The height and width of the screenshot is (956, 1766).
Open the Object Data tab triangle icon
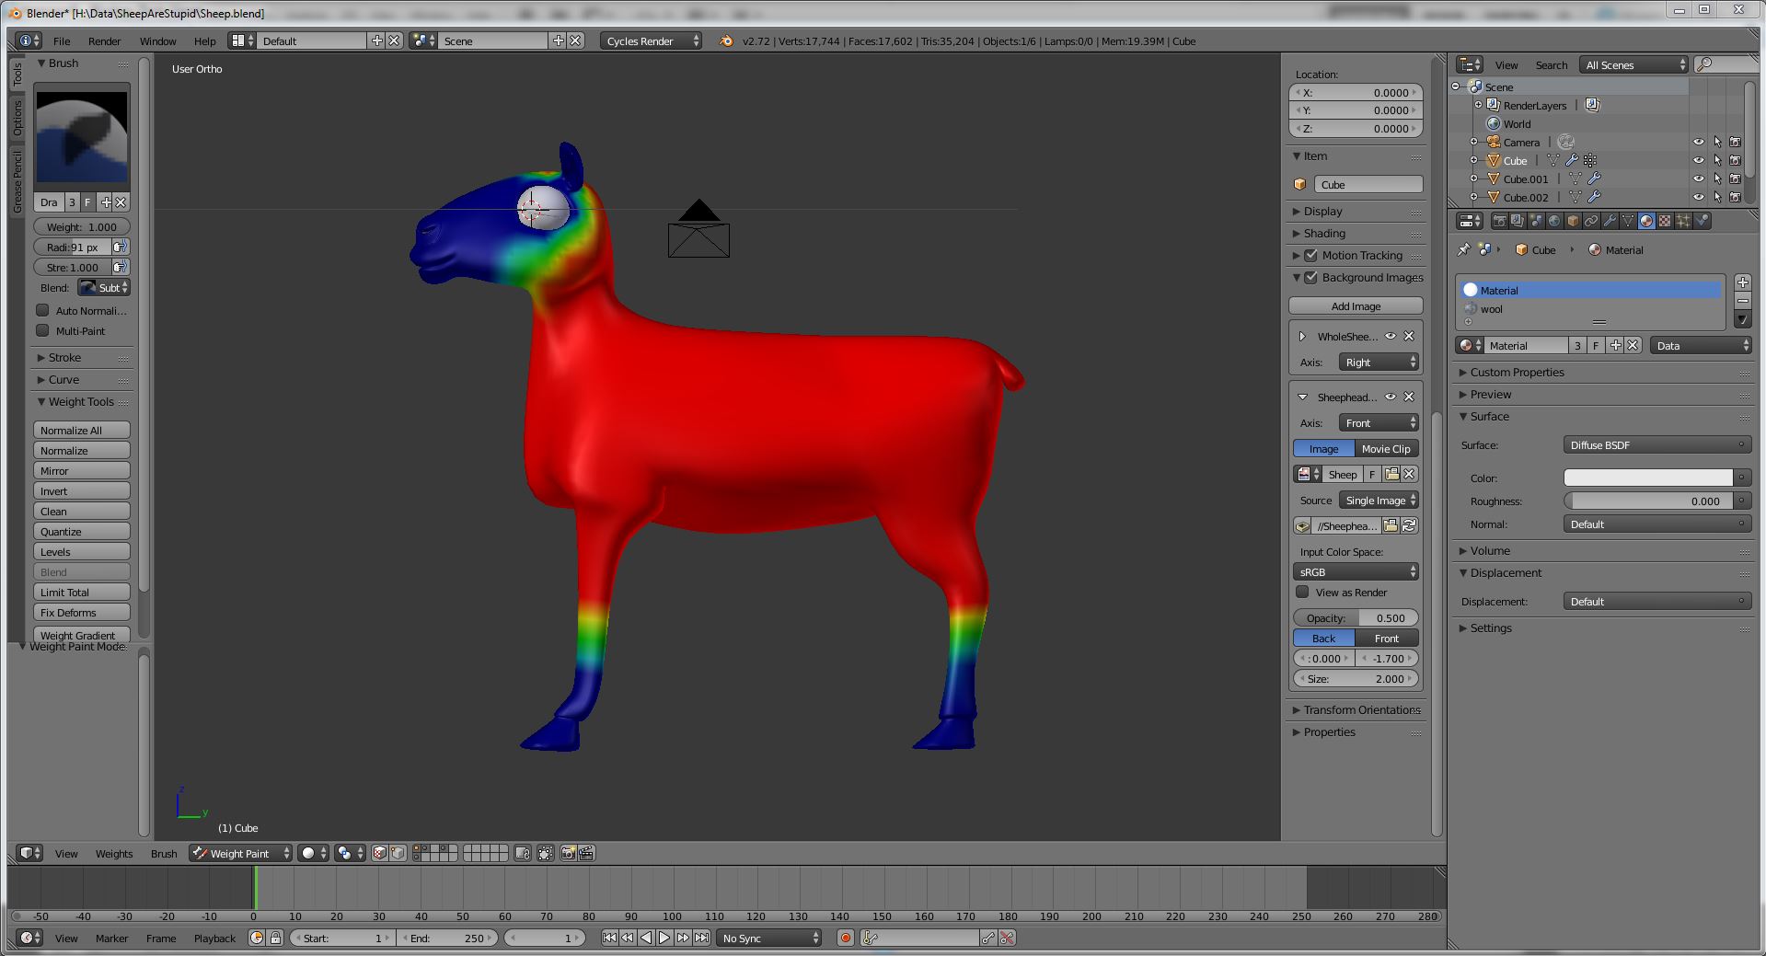pyautogui.click(x=1628, y=221)
